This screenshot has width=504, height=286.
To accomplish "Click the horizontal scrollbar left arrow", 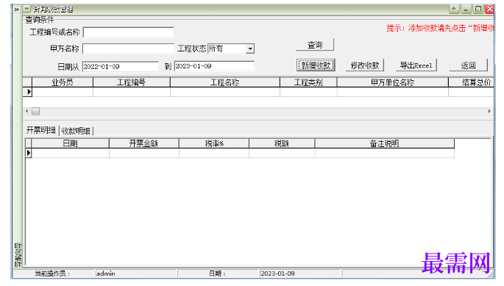I will click(27, 111).
